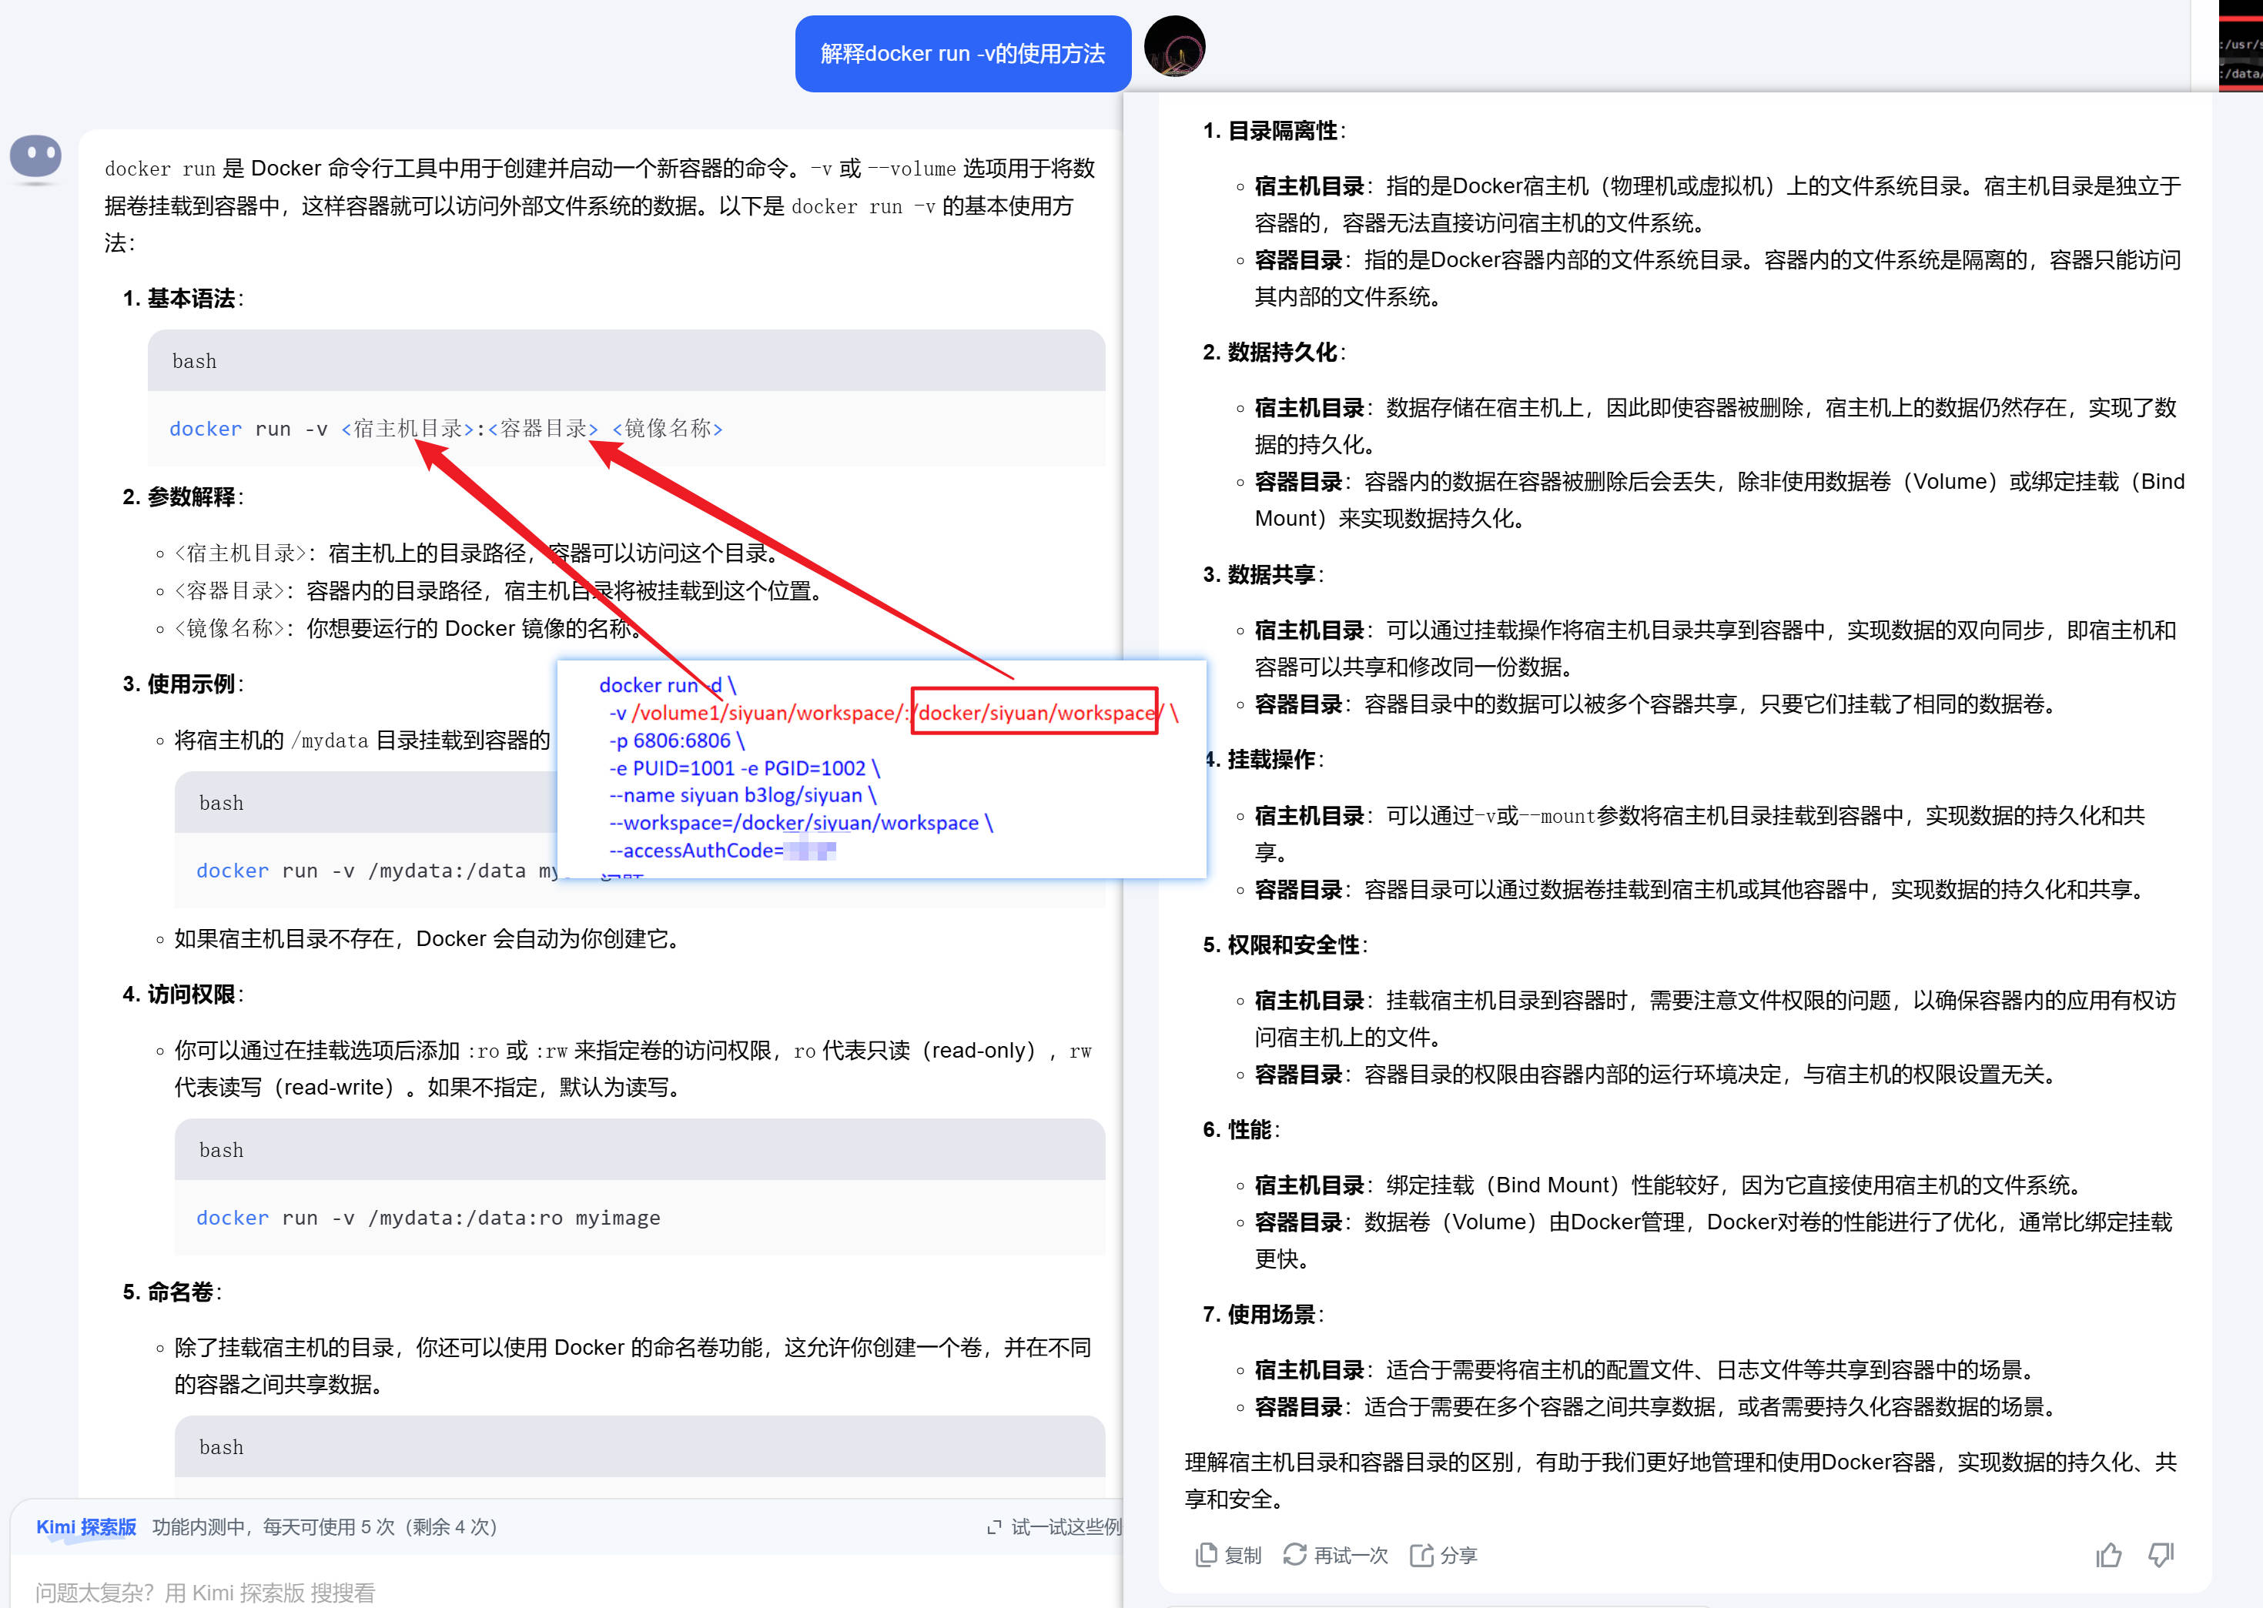Click the copy (复制) icon
The height and width of the screenshot is (1608, 2263).
pyautogui.click(x=1205, y=1555)
